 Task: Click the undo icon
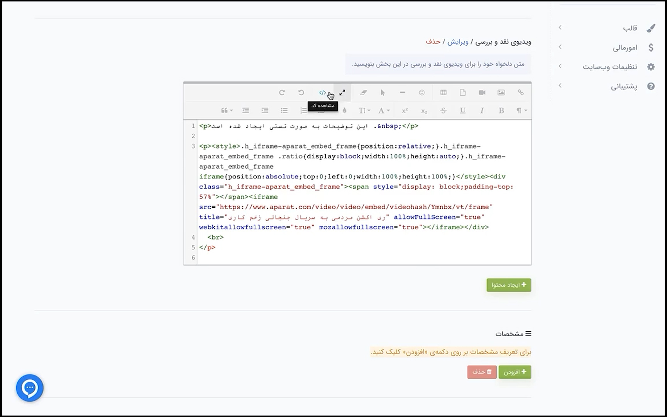[301, 93]
